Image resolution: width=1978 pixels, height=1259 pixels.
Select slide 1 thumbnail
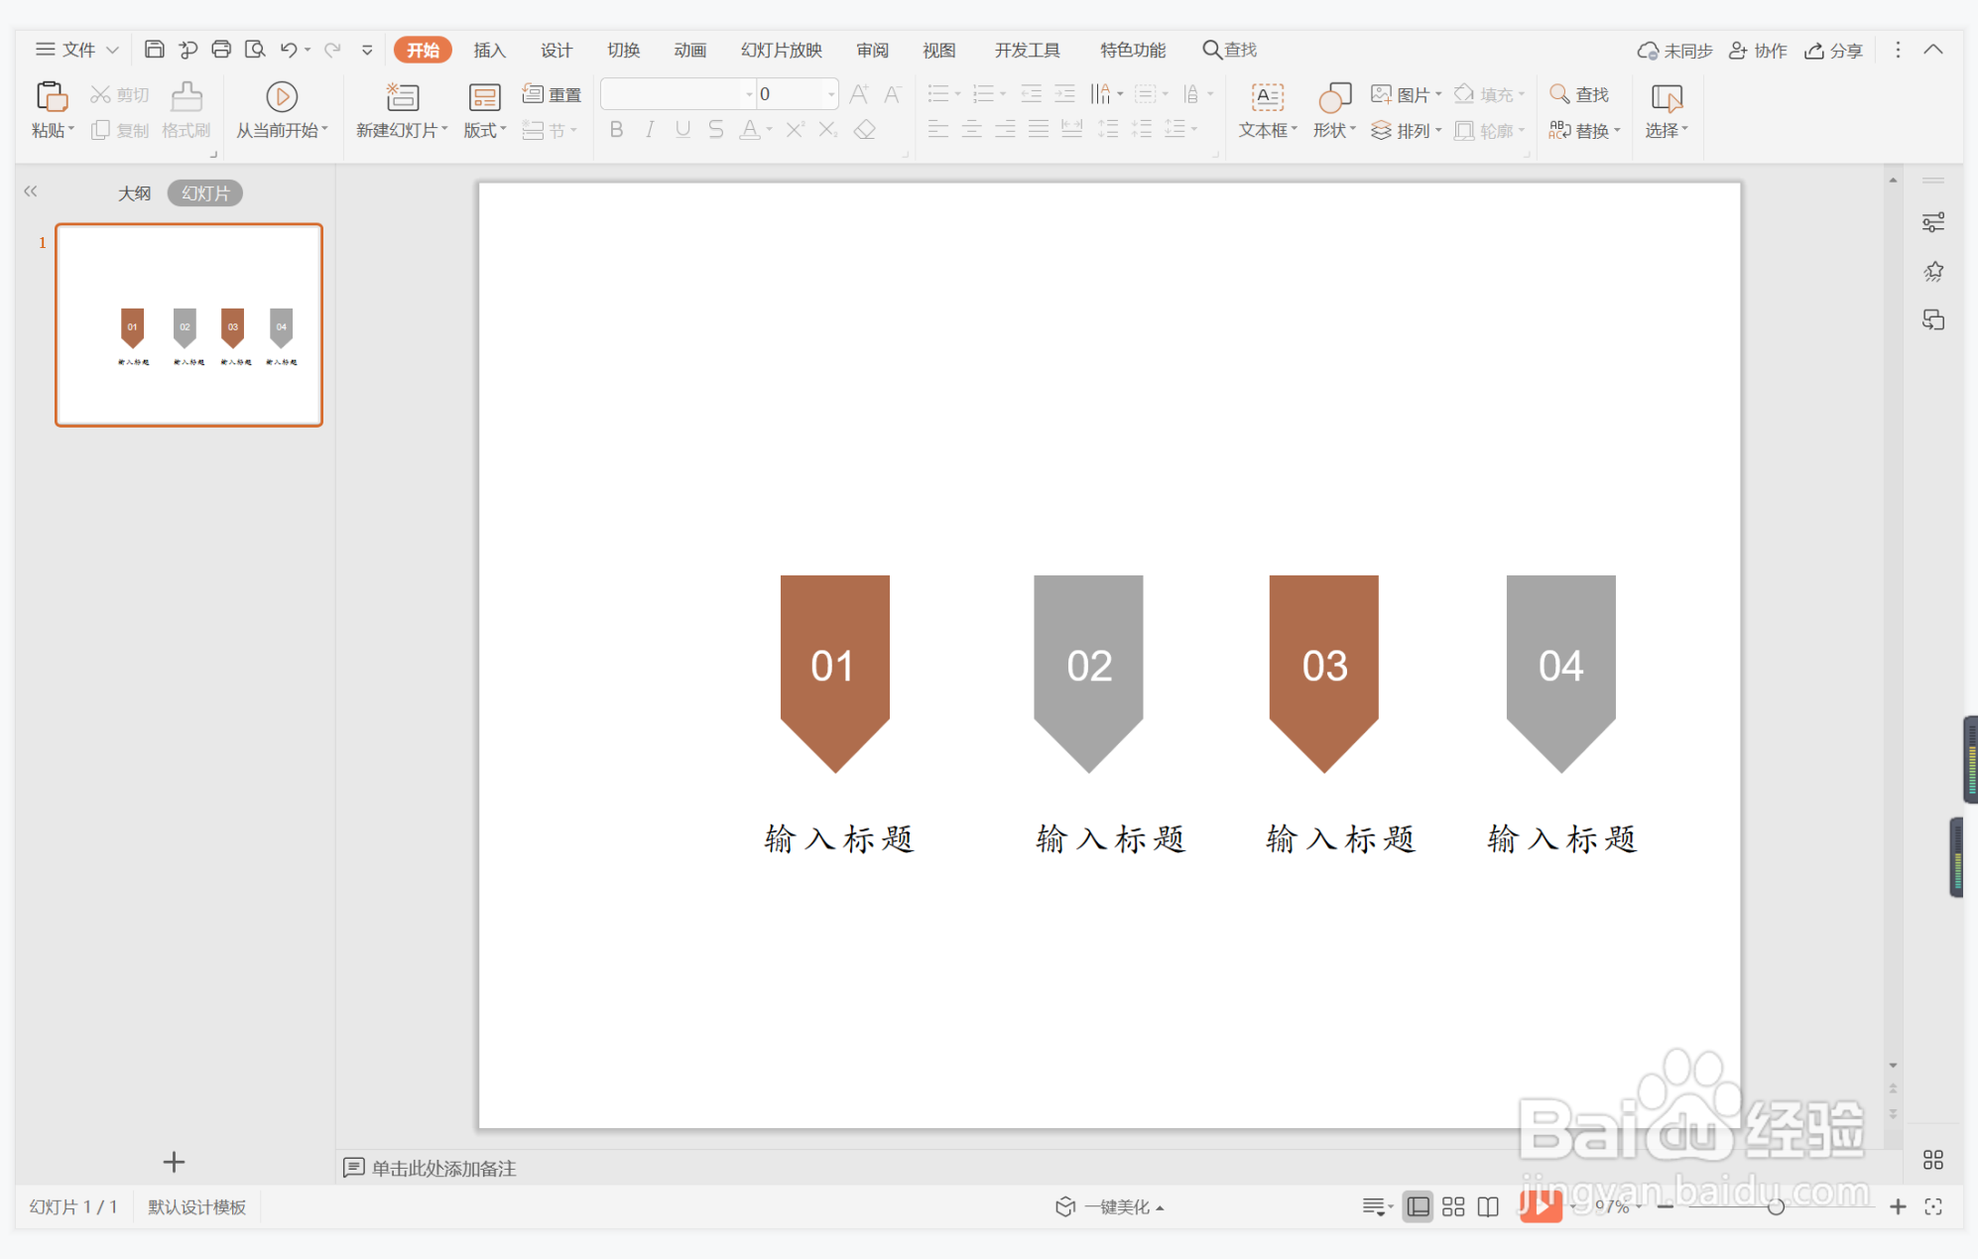(189, 325)
